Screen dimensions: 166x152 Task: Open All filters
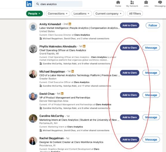pos(135,14)
